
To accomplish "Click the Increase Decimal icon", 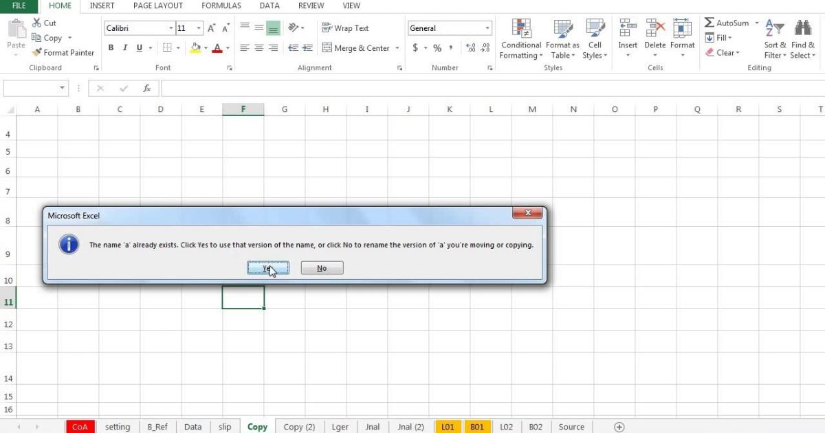I will pos(470,48).
